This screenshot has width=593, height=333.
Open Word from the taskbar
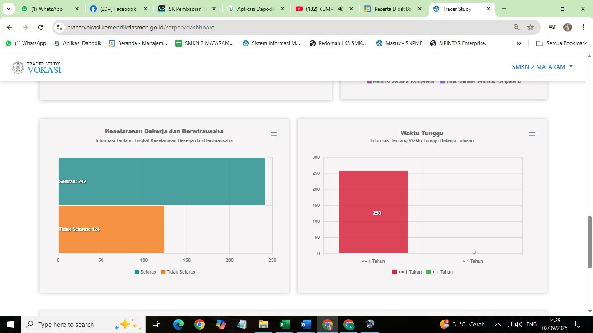pos(306,324)
